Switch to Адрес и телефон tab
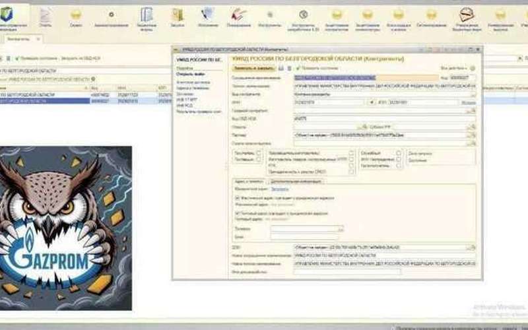528x330 pixels. pyautogui.click(x=249, y=181)
